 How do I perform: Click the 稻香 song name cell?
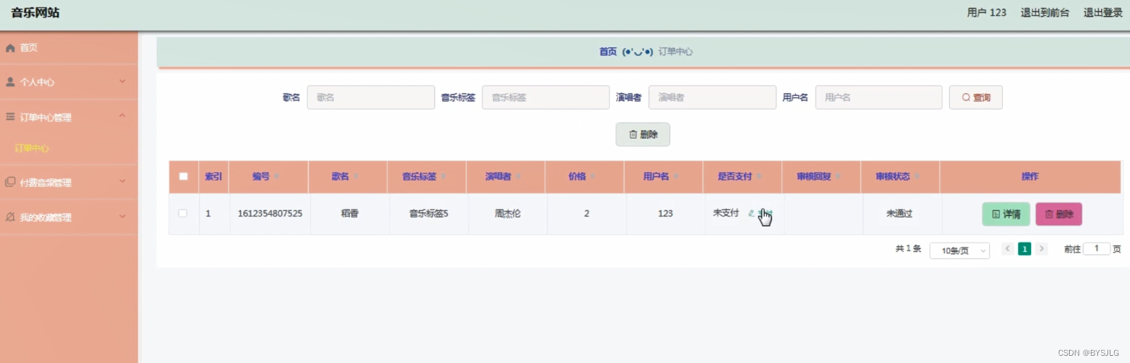349,213
